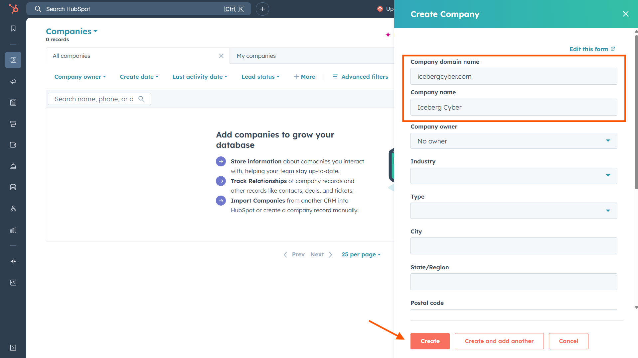This screenshot has height=358, width=638.
Task: Click the State/Region input field
Action: (x=514, y=282)
